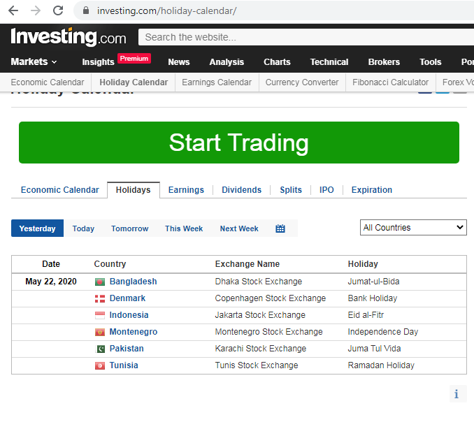Open the Bangladesh country link

134,282
